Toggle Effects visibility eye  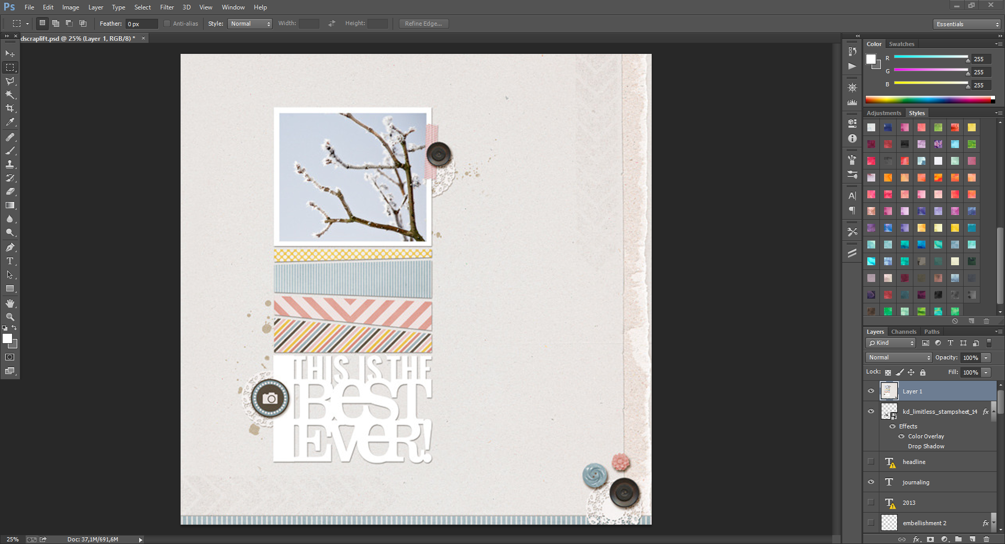click(892, 426)
